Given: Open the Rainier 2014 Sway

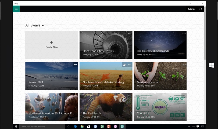Looking at the screenshot, I should (x=52, y=76).
